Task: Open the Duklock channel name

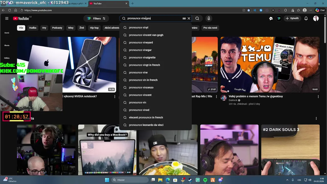Action: [x=233, y=100]
